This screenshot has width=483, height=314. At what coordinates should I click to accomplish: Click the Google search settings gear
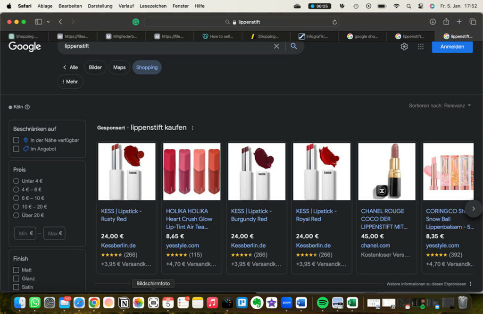pyautogui.click(x=404, y=47)
